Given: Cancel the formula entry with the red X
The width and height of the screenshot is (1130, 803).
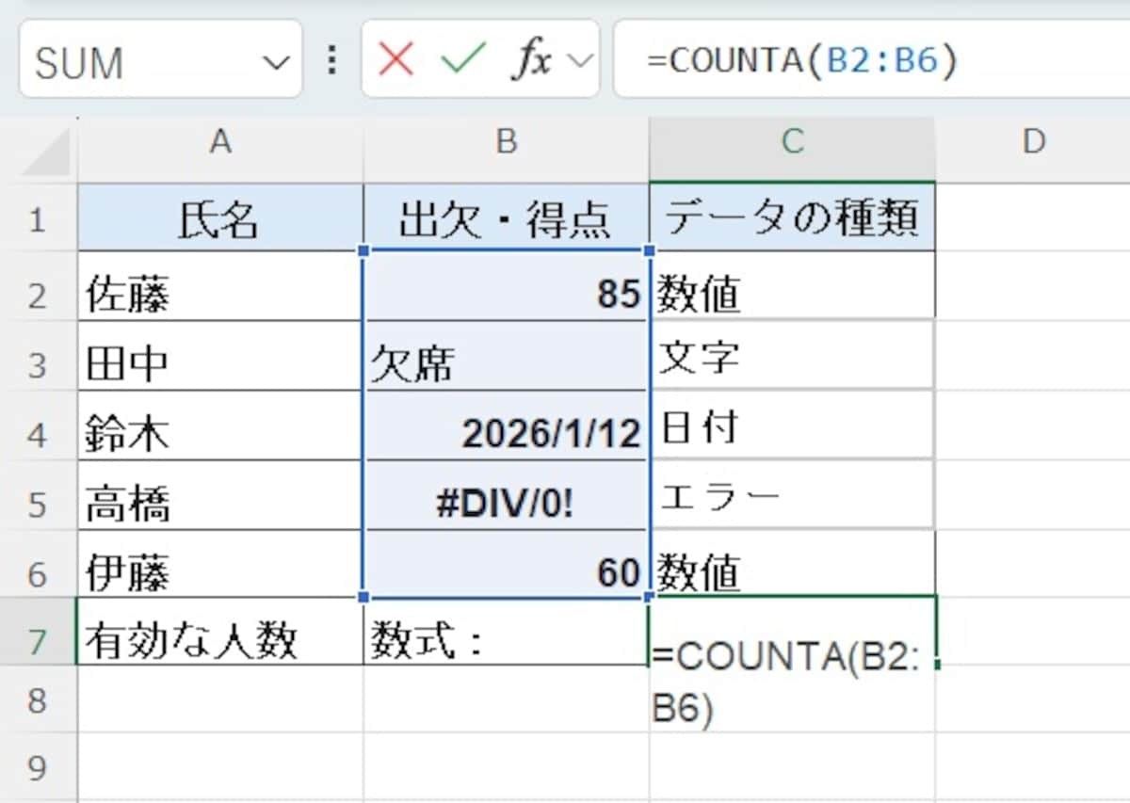Looking at the screenshot, I should pos(395,58).
